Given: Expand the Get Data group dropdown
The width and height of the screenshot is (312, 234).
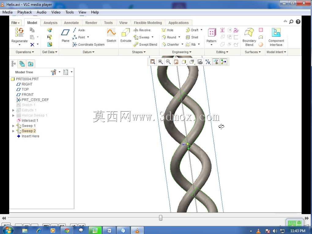Looking at the screenshot, I should (50, 52).
